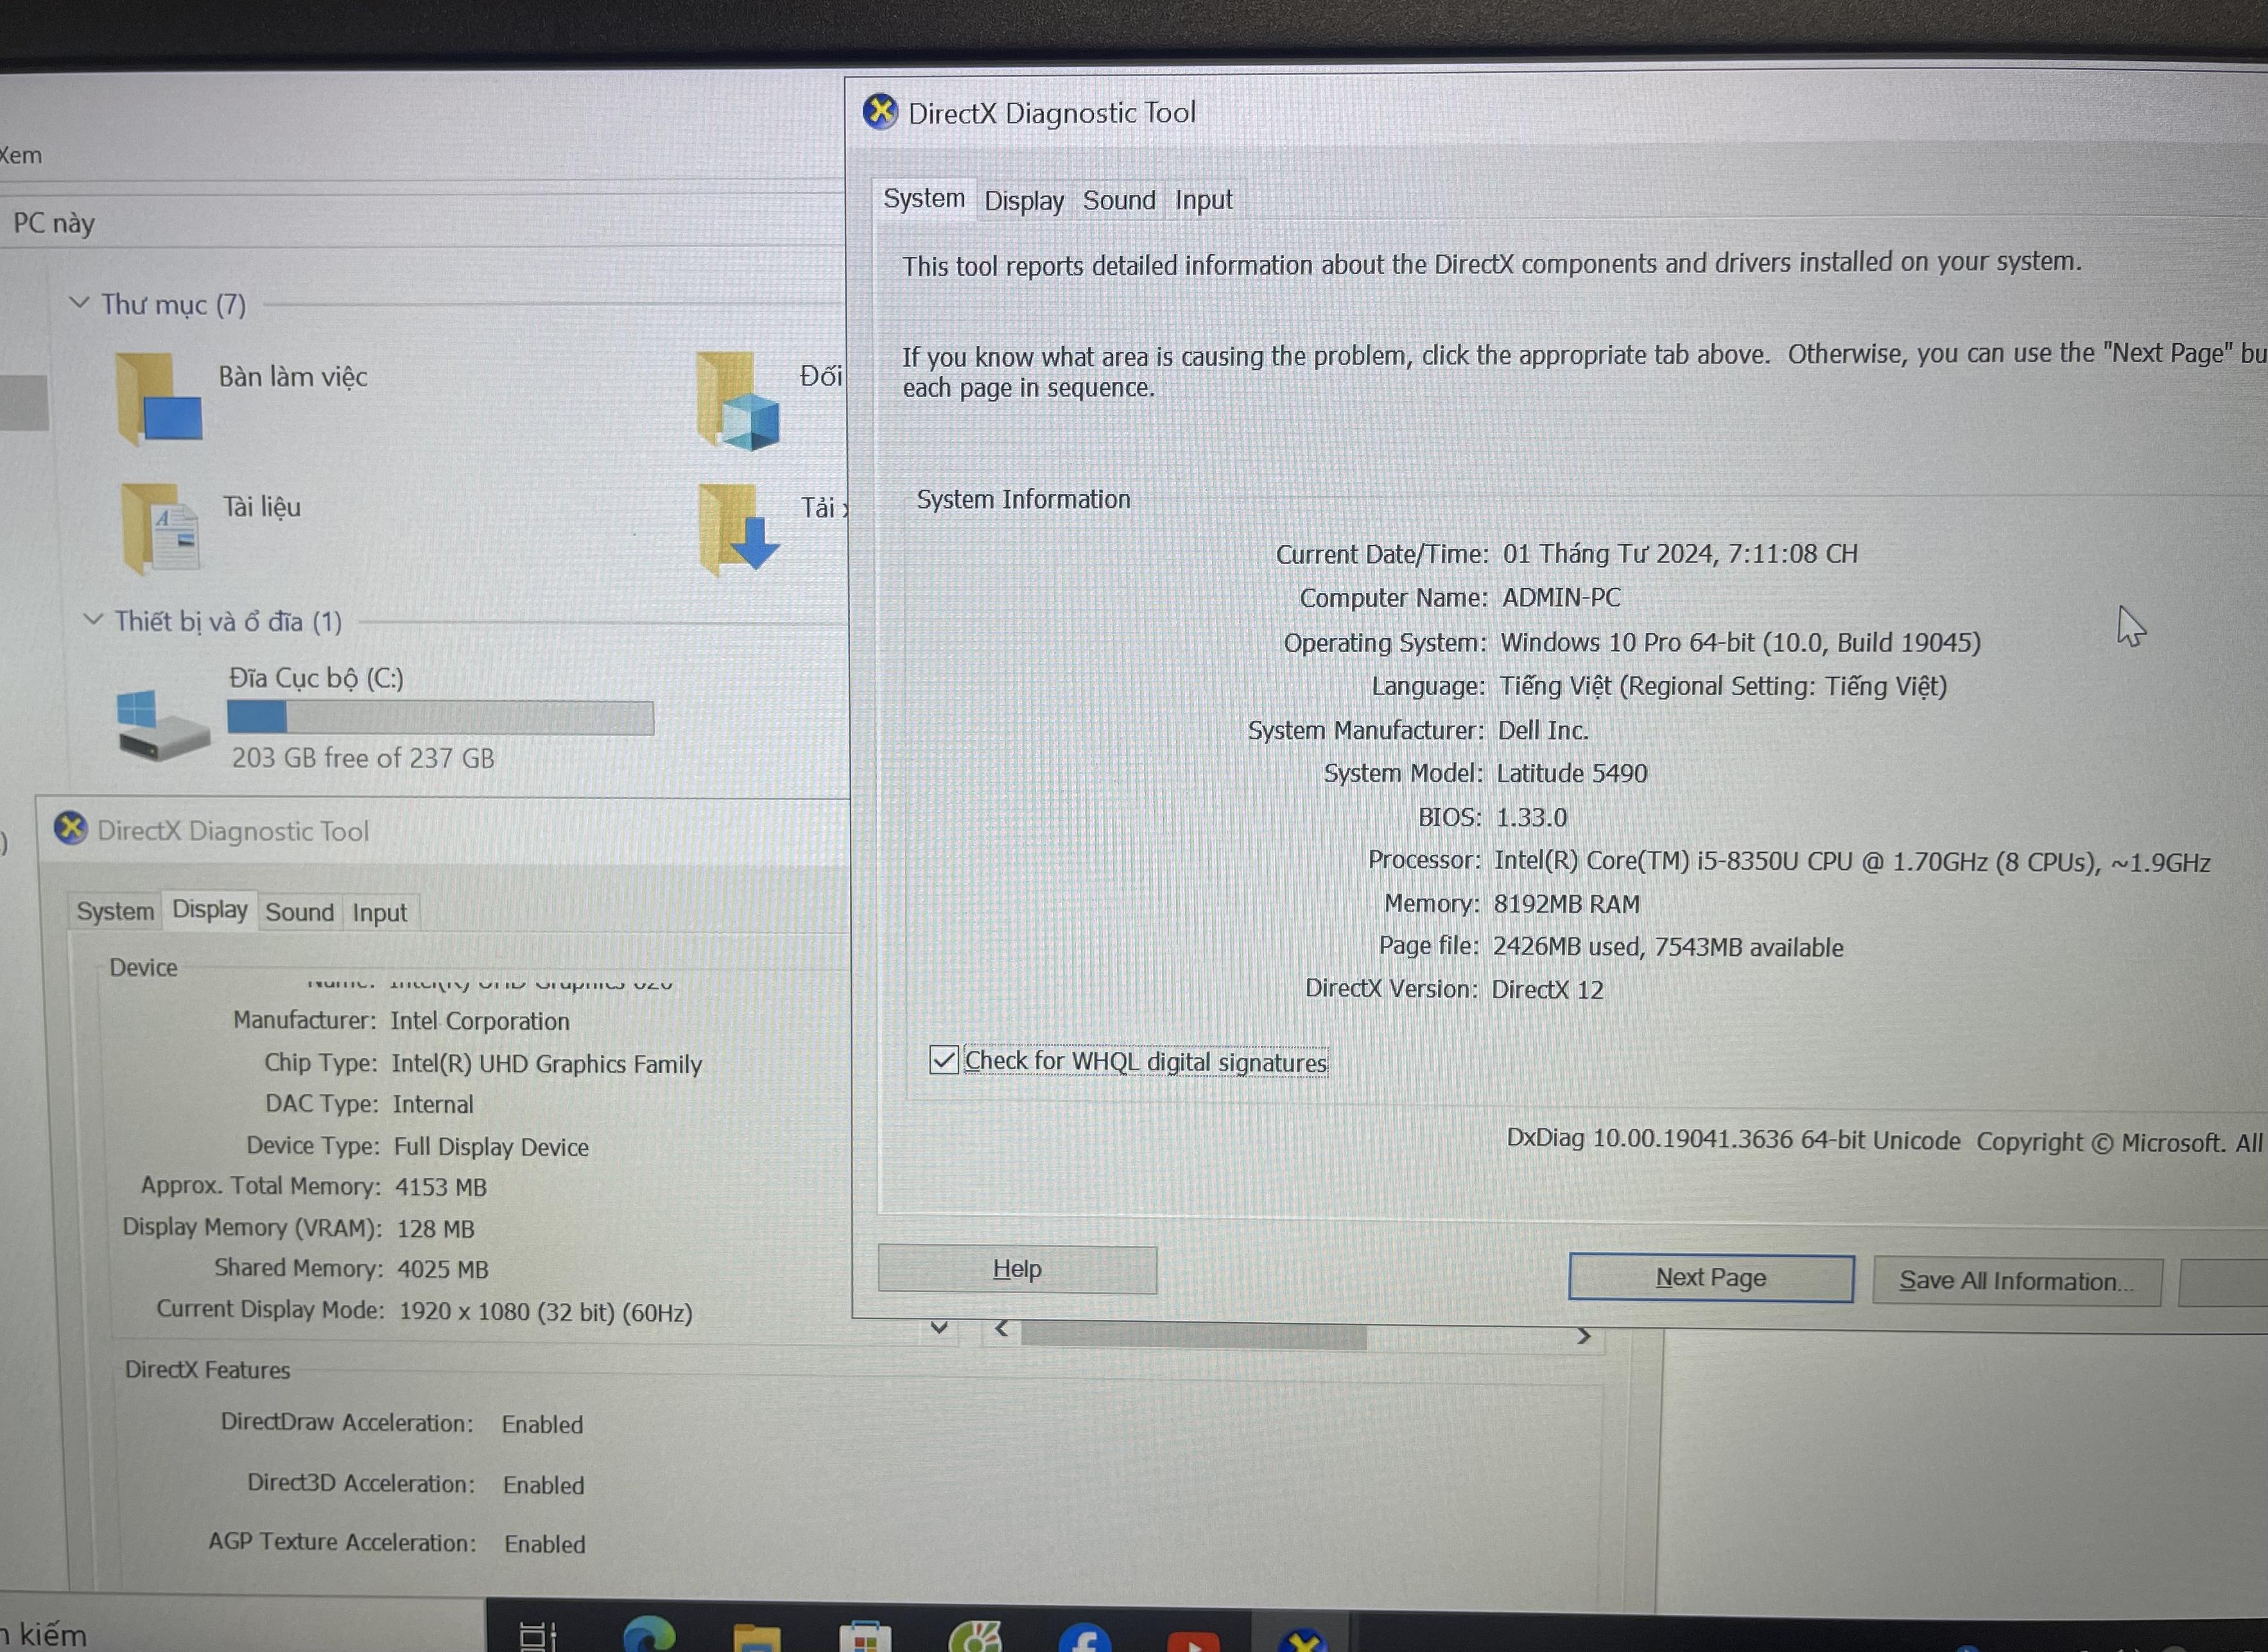Click Direct3D Acceleration Enabled value

tap(544, 1485)
